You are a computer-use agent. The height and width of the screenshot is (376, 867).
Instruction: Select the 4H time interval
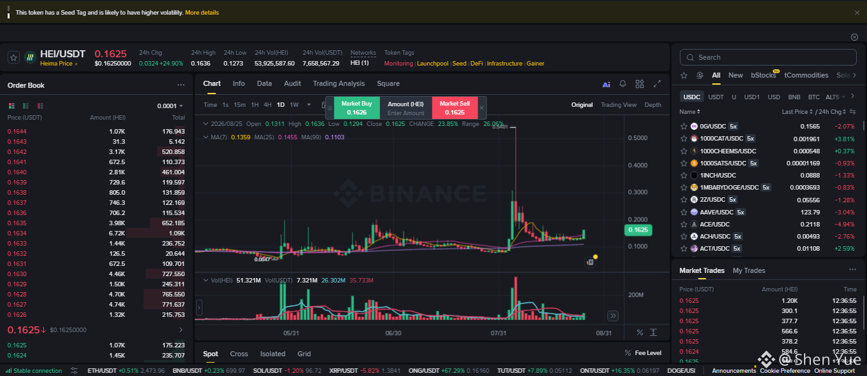tap(267, 105)
